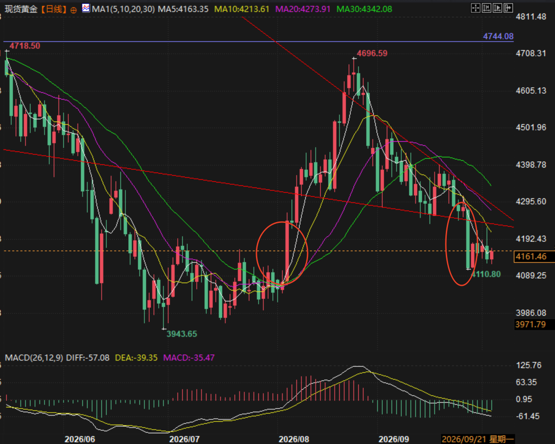
Task: Click the MACD(26,12,9) indicator label
Action: pos(34,358)
